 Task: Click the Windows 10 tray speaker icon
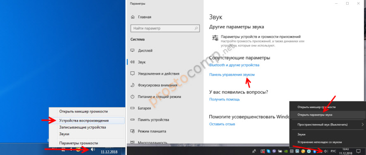click(x=326, y=151)
